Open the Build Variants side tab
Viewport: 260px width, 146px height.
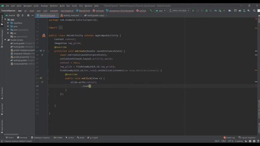tap(2, 126)
